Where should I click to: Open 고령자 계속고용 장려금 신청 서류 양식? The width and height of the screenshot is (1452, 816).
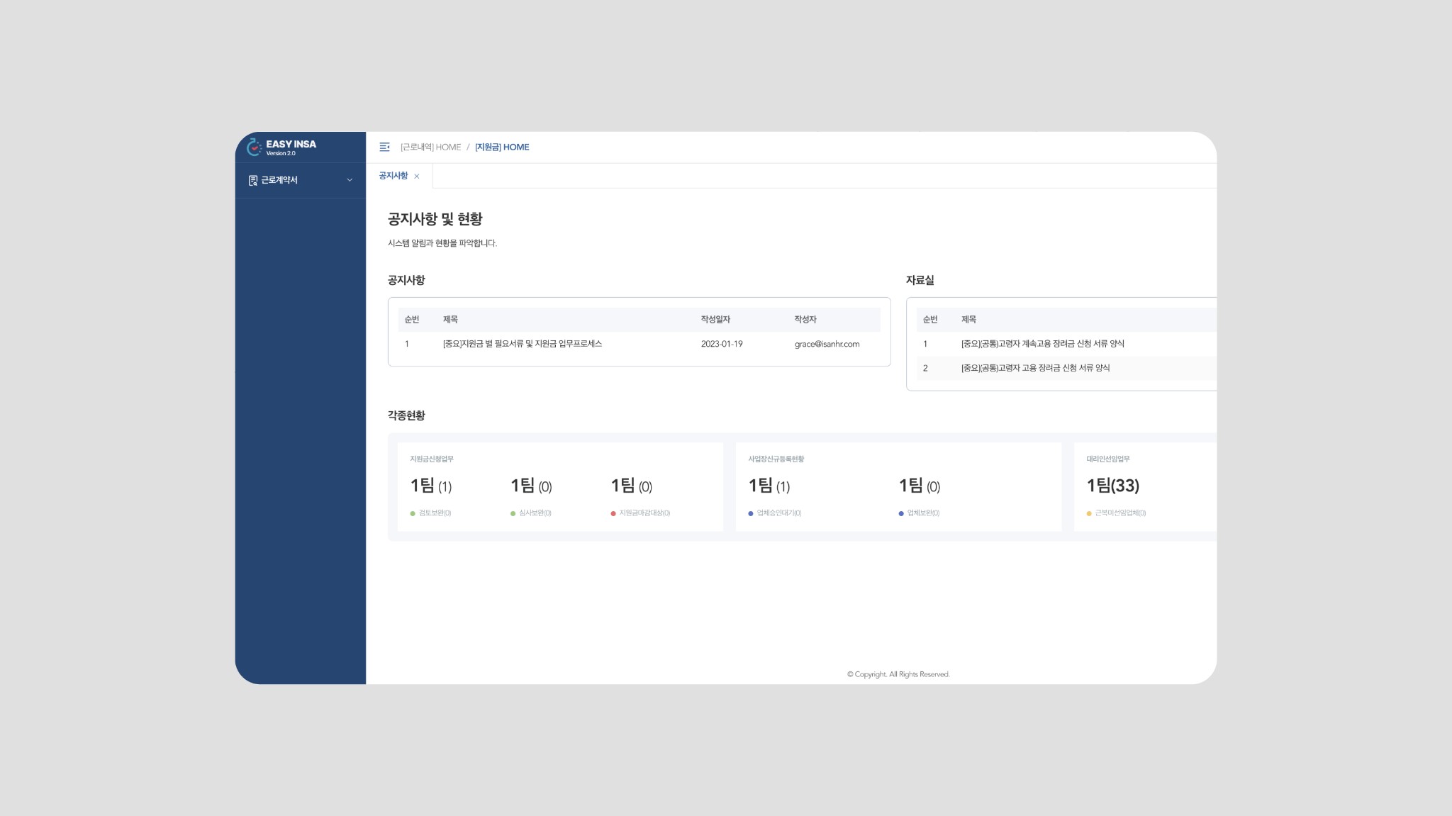[x=1042, y=344]
